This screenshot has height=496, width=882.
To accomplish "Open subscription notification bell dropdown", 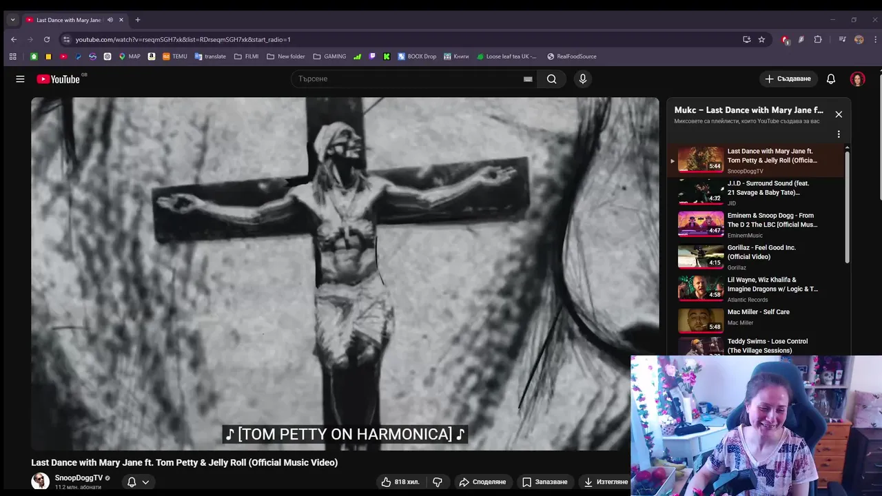I will coord(138,482).
